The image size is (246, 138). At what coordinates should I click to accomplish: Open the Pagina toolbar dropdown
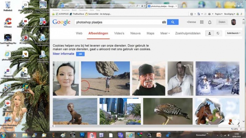pos(219,14)
